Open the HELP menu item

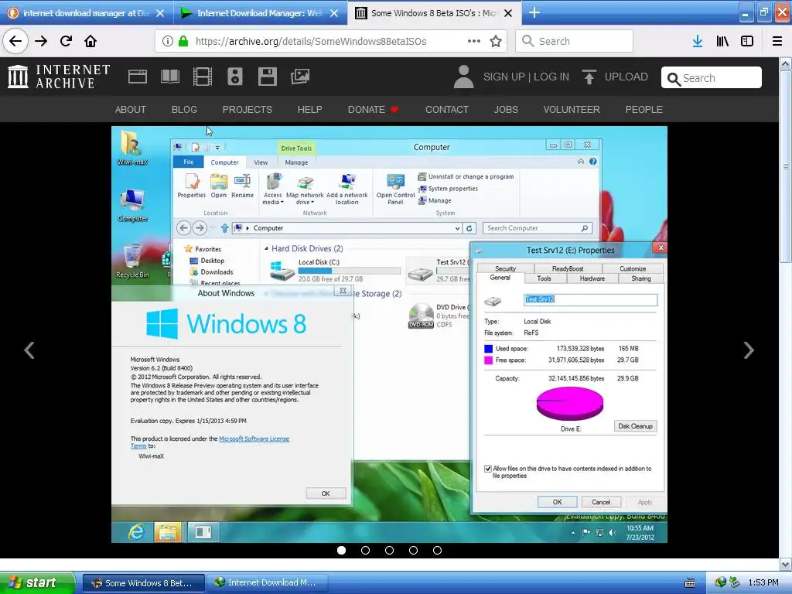309,110
